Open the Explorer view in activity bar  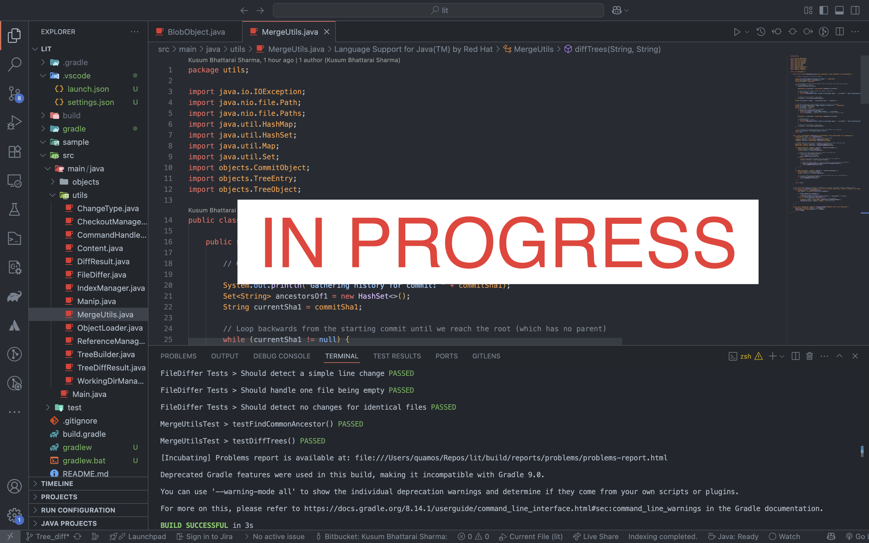(x=14, y=35)
